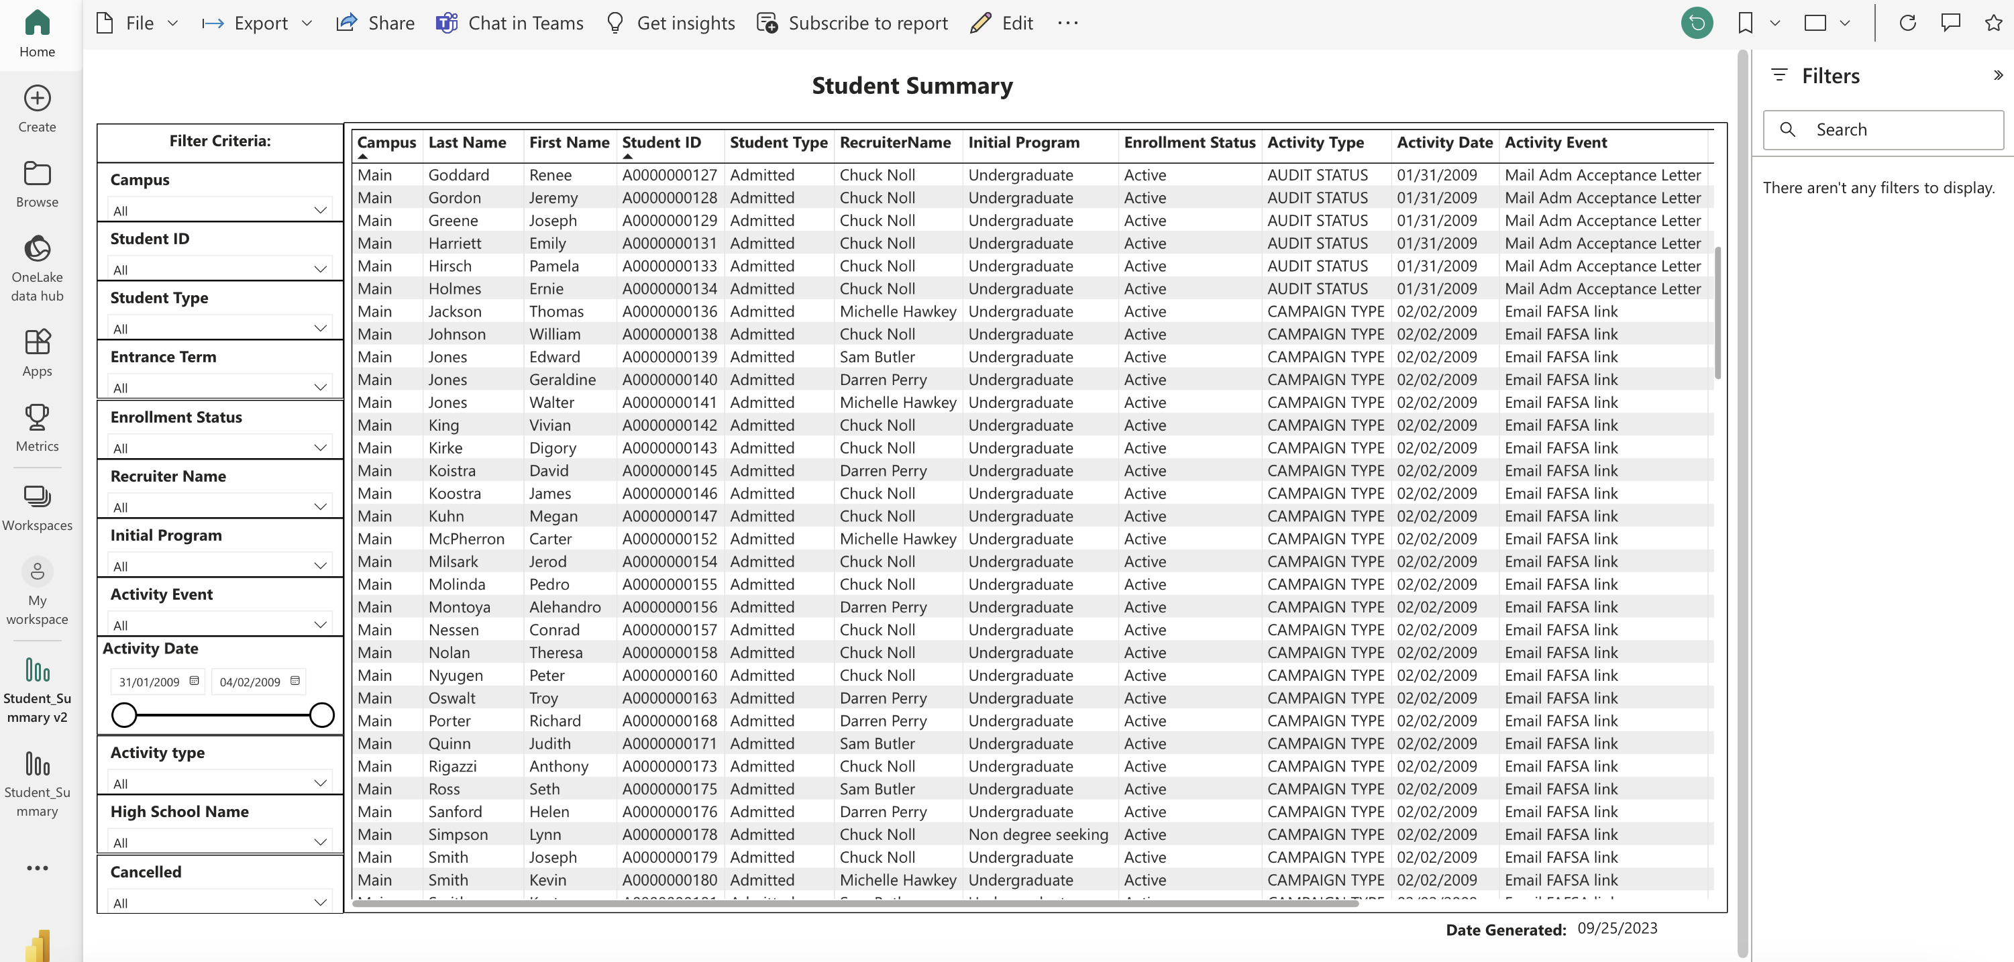The height and width of the screenshot is (962, 2014).
Task: Open the comments pane
Action: pyautogui.click(x=1951, y=23)
